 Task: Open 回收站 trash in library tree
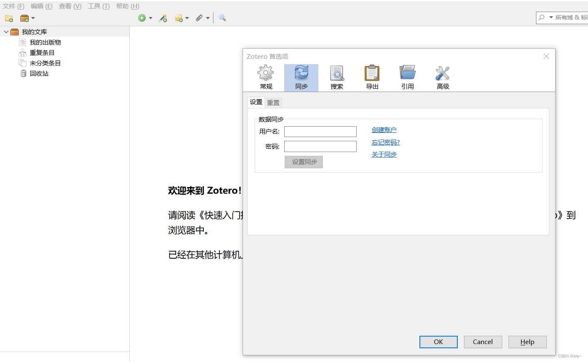click(39, 73)
